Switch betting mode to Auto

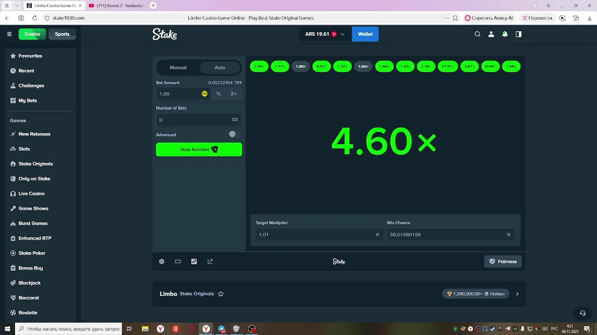click(220, 67)
